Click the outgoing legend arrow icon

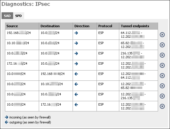pyautogui.click(x=6, y=122)
